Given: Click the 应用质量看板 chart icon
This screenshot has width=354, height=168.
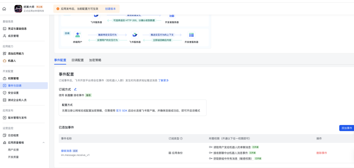Looking at the screenshot, I should point(4,143).
